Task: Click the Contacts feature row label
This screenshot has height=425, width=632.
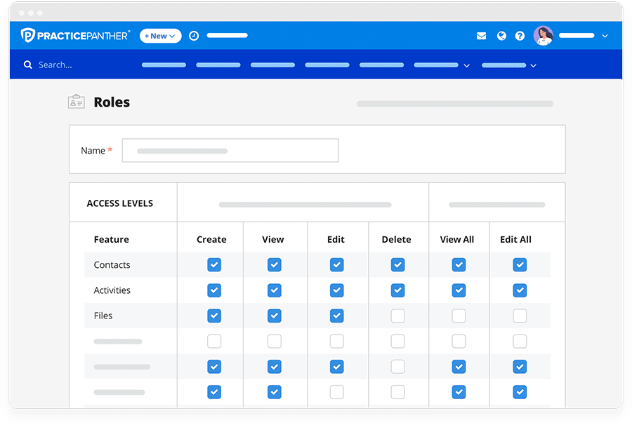Action: (112, 264)
